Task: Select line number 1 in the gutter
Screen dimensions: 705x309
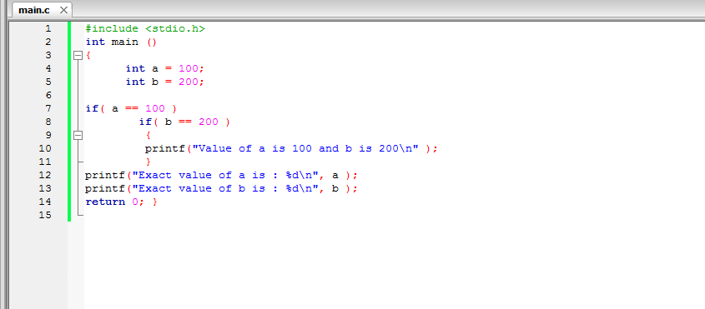Action: [x=48, y=29]
